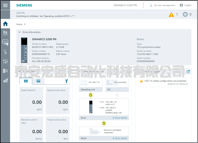Show details of the Motor
198x143 pixels.
(120, 138)
